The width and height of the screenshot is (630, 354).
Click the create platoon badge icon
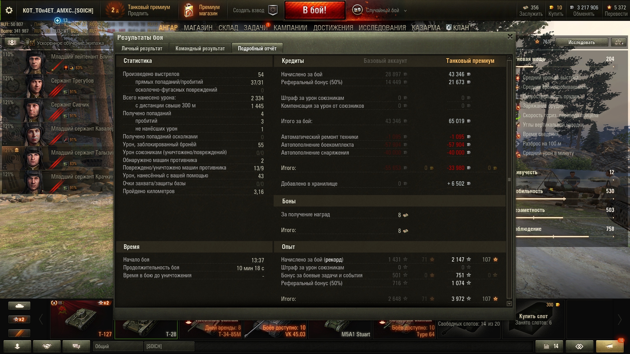click(x=273, y=10)
